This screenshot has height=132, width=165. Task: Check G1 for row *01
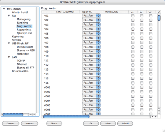(133, 16)
